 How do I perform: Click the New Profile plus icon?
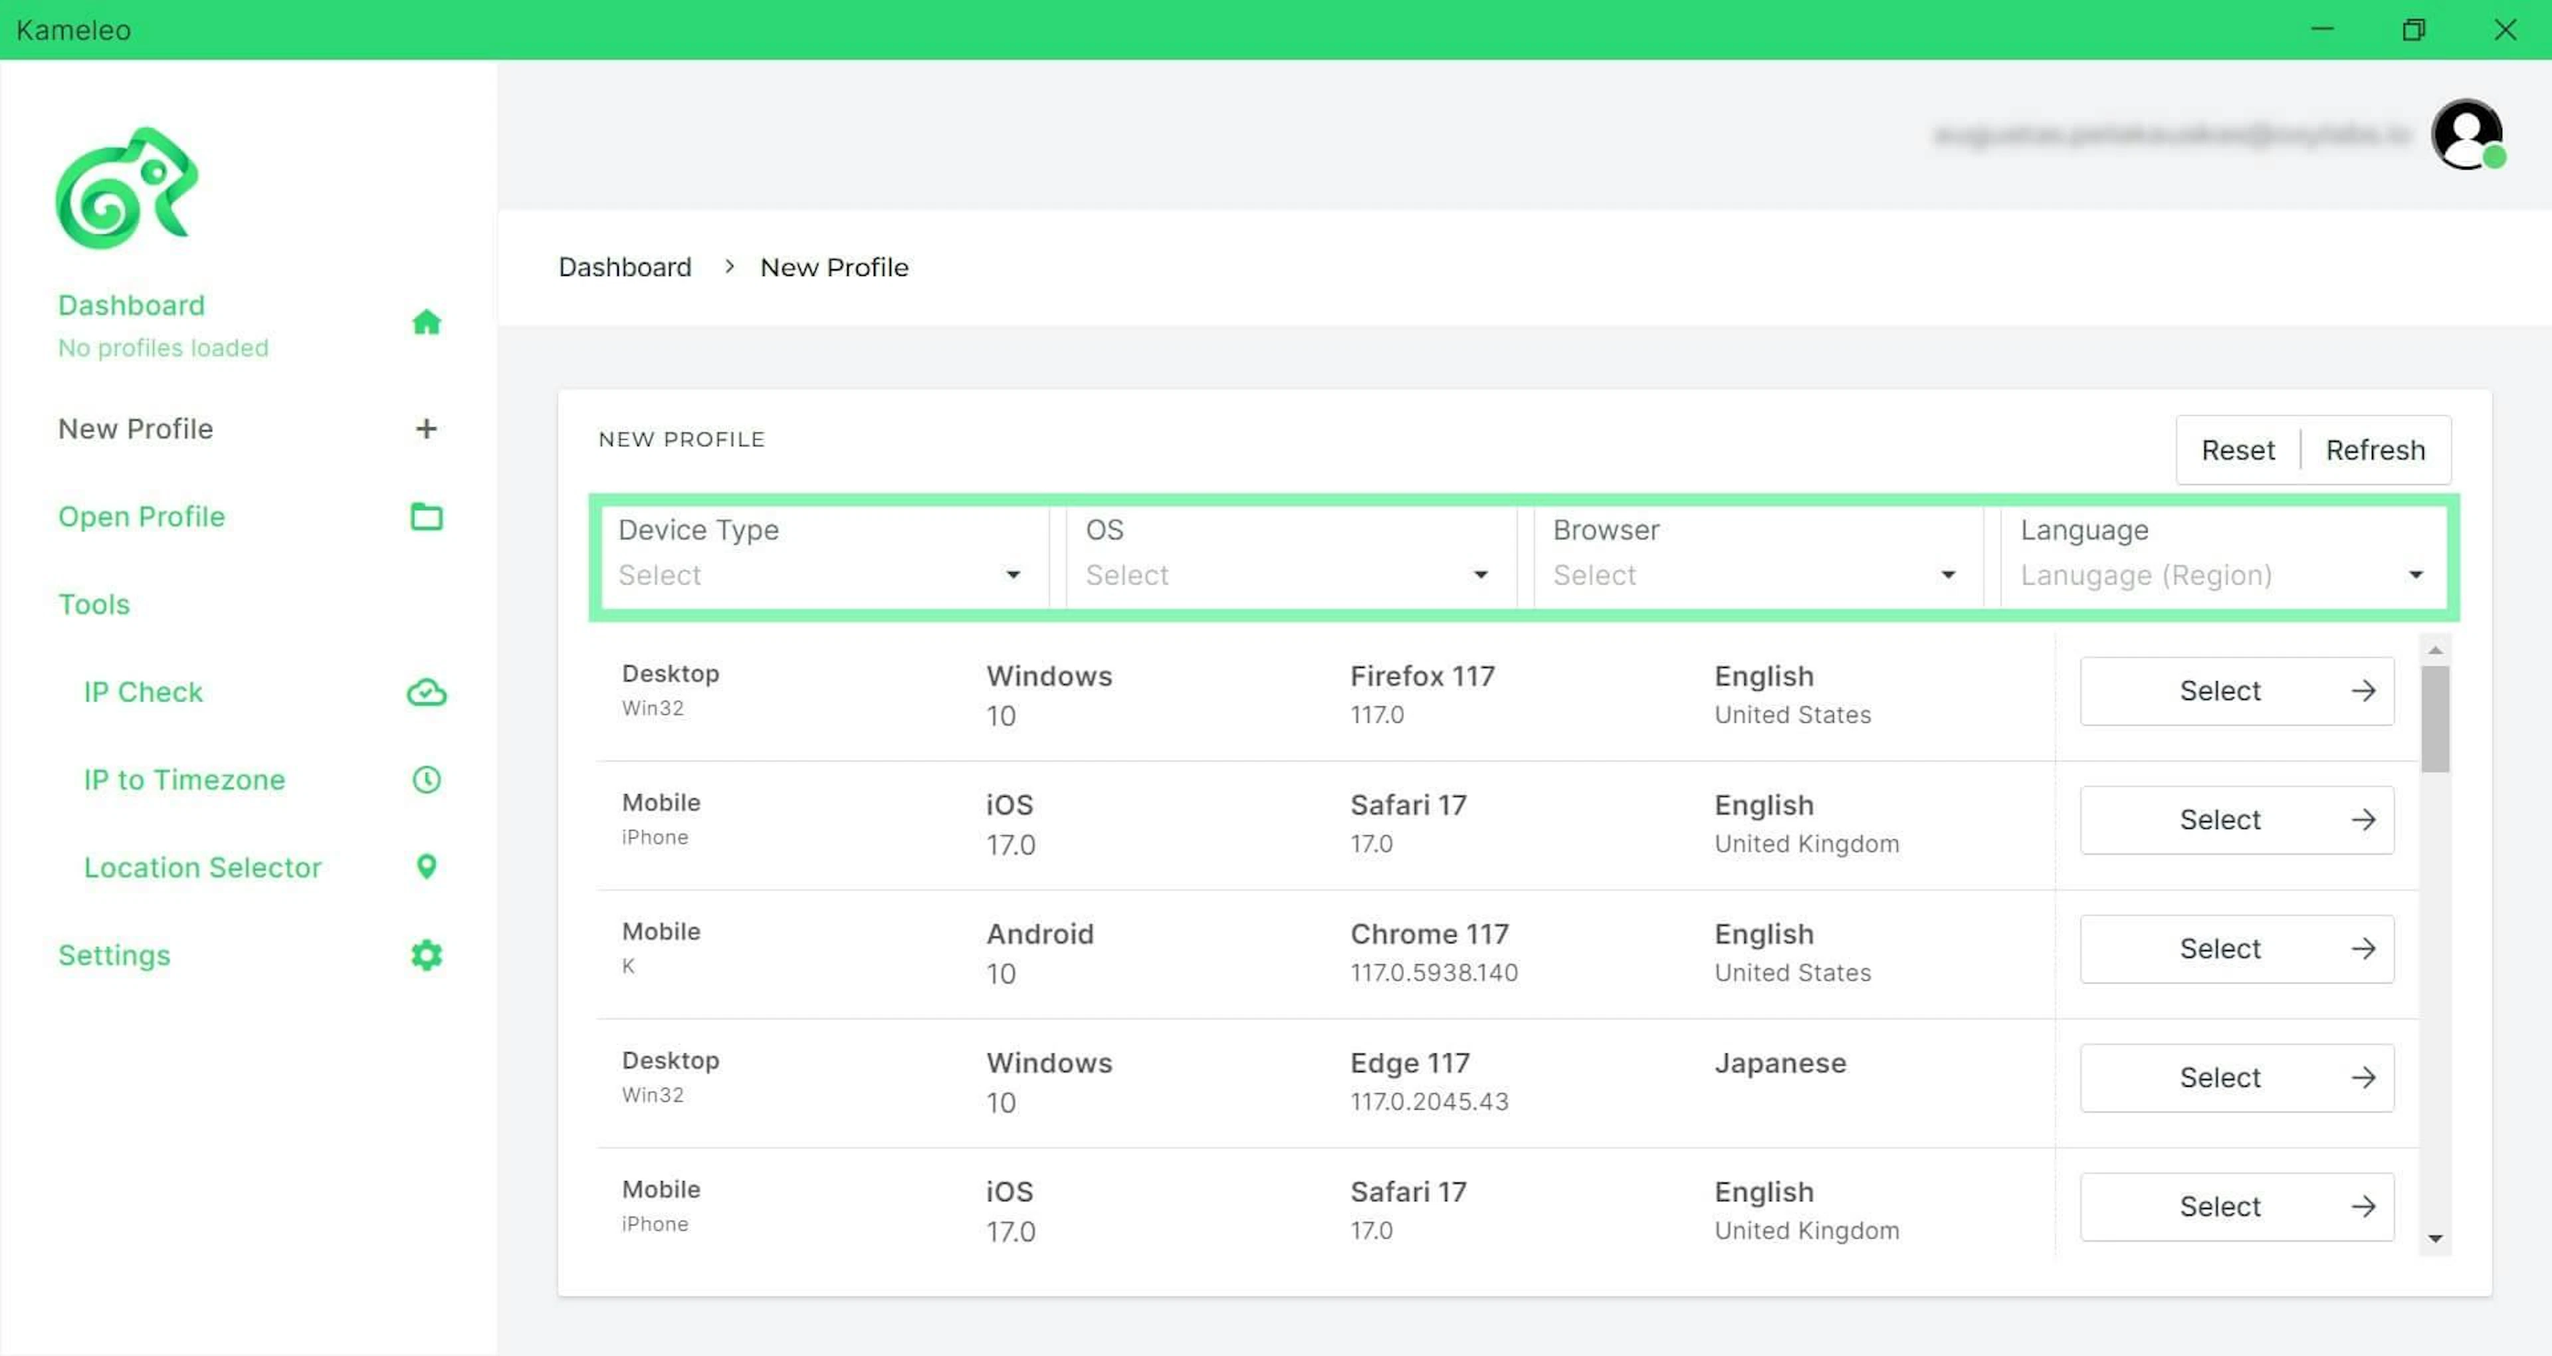(426, 428)
